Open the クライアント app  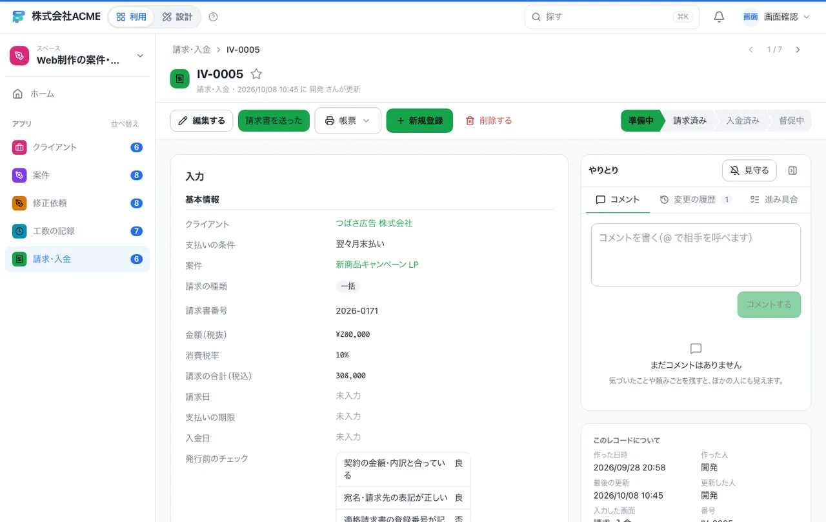point(77,147)
